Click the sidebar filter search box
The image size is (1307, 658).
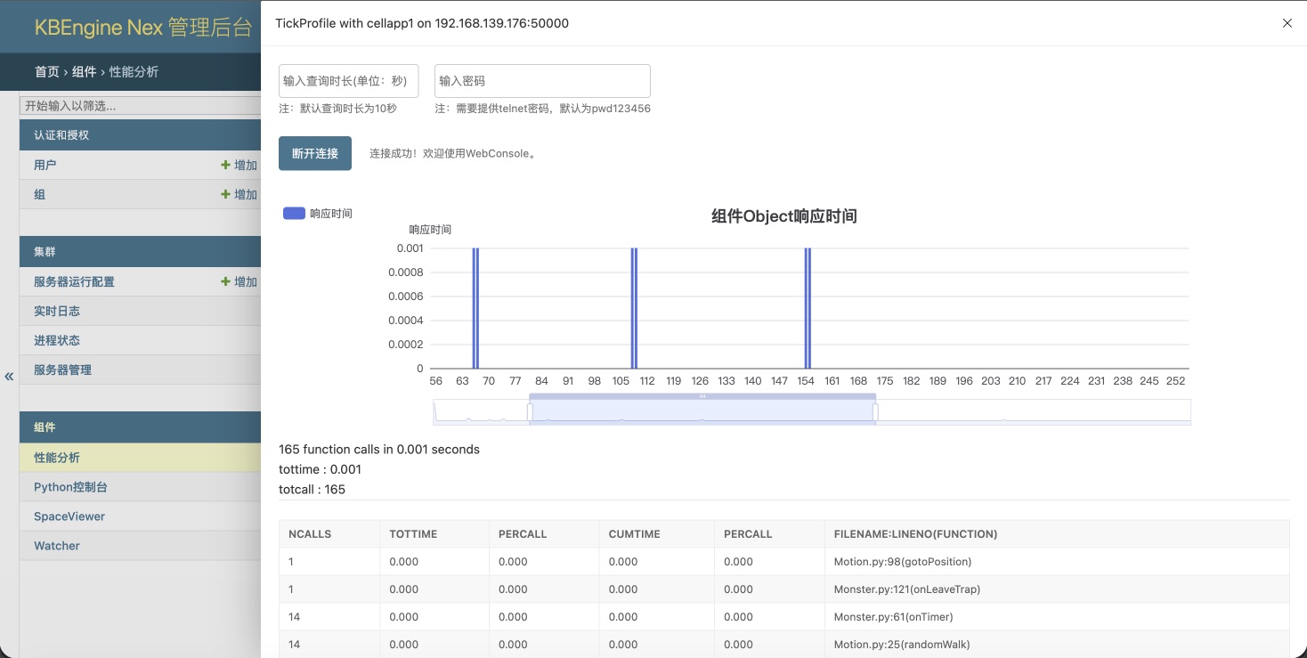pyautogui.click(x=140, y=105)
